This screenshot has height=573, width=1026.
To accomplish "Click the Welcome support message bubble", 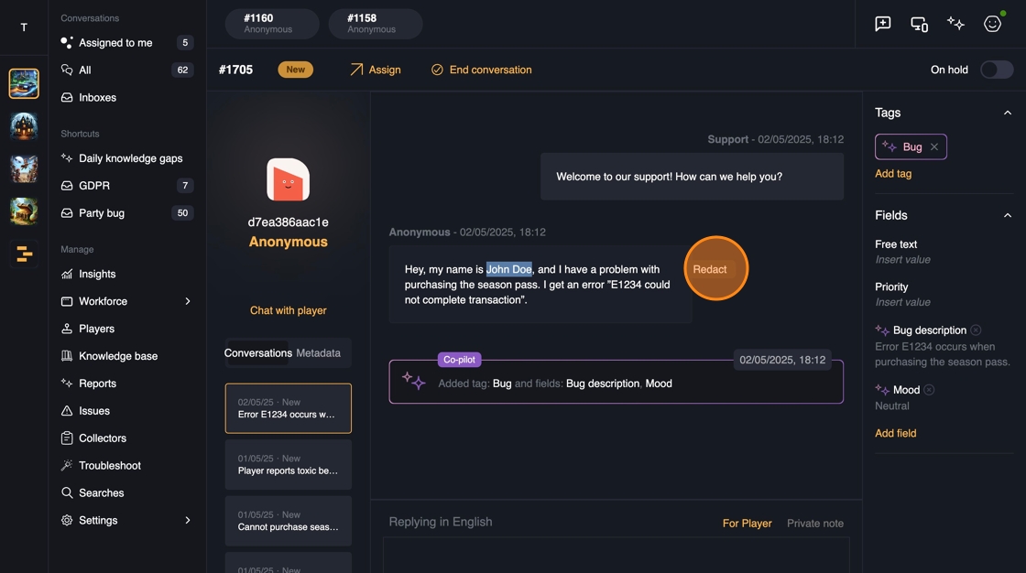I will point(692,177).
